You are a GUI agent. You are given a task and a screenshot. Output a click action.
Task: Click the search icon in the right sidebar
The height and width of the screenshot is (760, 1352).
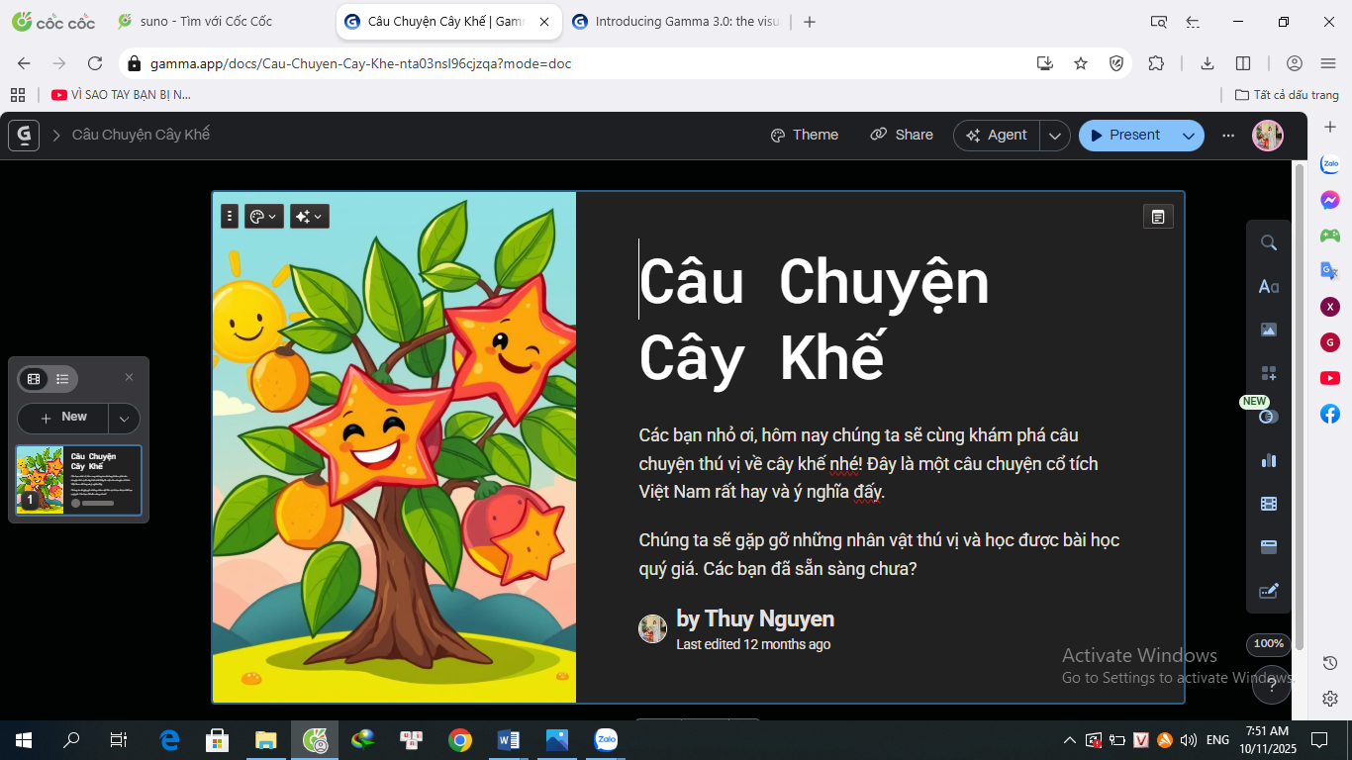point(1268,243)
